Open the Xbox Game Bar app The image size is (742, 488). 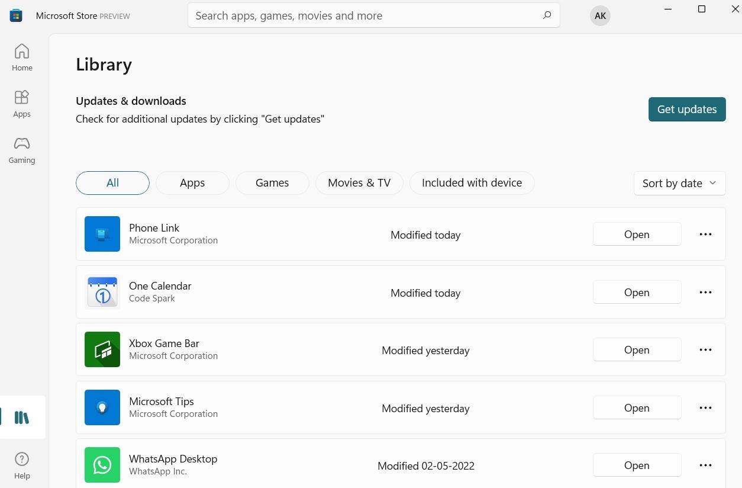tap(637, 350)
